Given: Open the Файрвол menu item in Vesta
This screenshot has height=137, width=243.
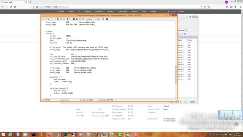Looking at the screenshot, I should pyautogui.click(x=134, y=11).
